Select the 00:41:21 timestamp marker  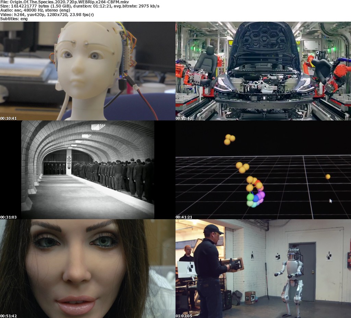pyautogui.click(x=184, y=217)
